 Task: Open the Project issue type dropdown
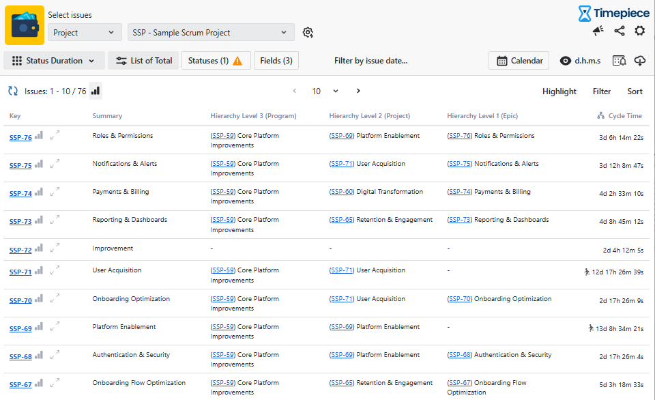click(x=85, y=33)
